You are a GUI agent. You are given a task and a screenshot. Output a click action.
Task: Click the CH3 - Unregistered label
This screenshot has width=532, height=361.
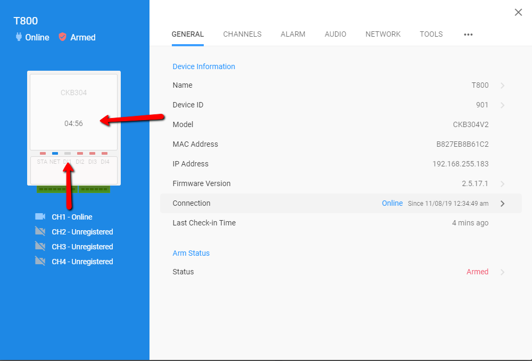tap(82, 247)
